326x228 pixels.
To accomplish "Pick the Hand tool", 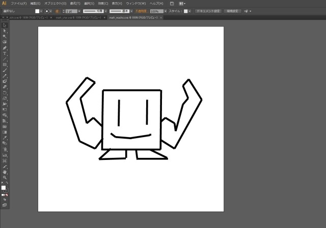I will [x=5, y=172].
